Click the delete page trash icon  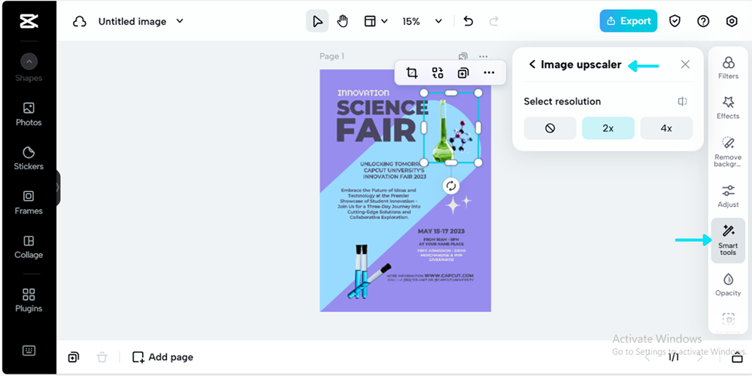[102, 356]
